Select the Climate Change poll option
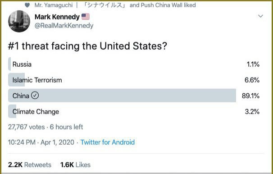The image size is (273, 174). click(134, 111)
